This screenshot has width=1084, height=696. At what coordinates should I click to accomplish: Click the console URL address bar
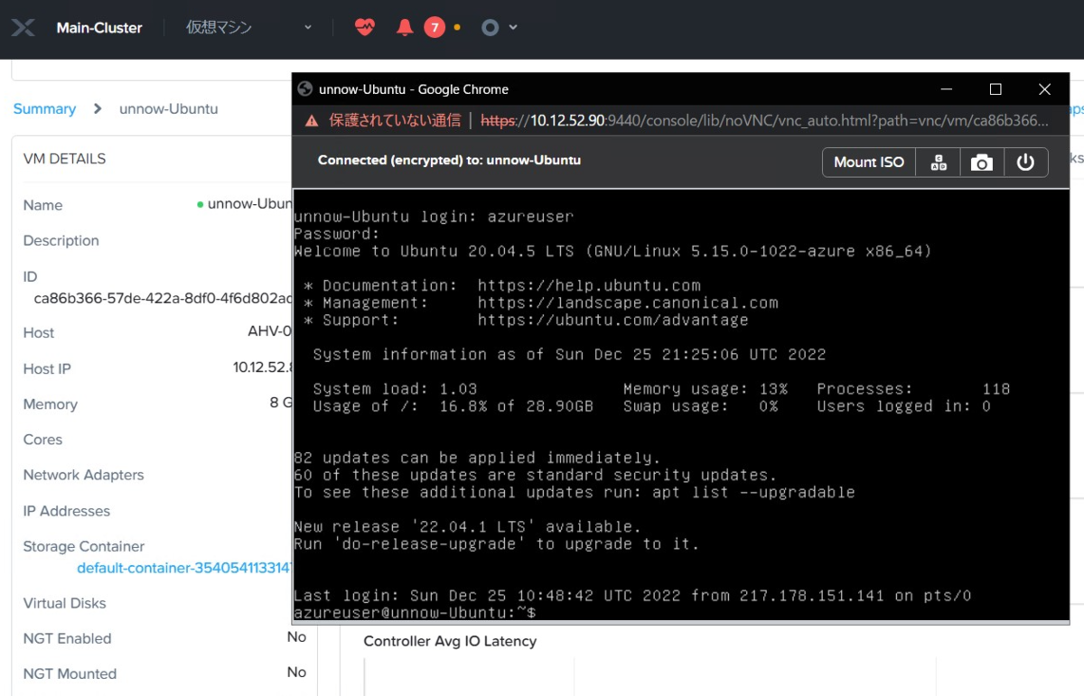[x=764, y=120]
